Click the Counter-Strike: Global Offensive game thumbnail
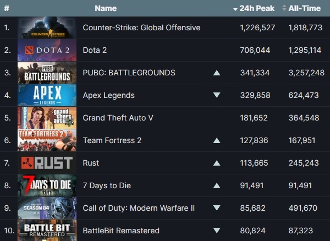The width and height of the screenshot is (330, 241). tap(46, 28)
